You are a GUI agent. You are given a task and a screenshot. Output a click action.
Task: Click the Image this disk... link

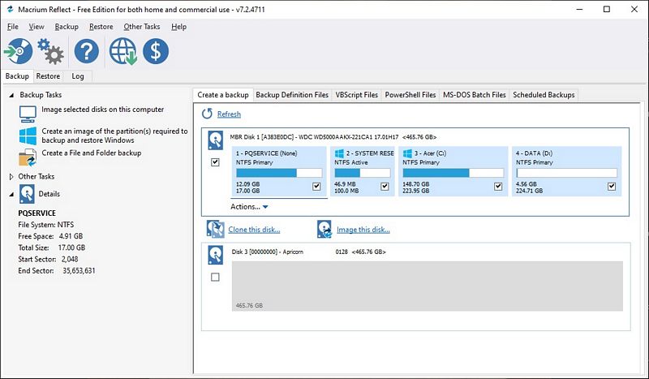pyautogui.click(x=363, y=230)
